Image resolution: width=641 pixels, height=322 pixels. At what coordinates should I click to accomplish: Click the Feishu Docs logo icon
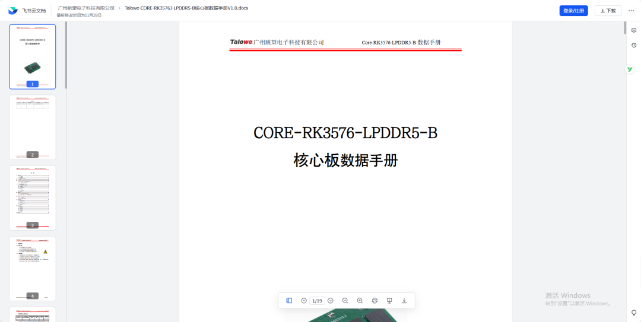[x=13, y=11]
